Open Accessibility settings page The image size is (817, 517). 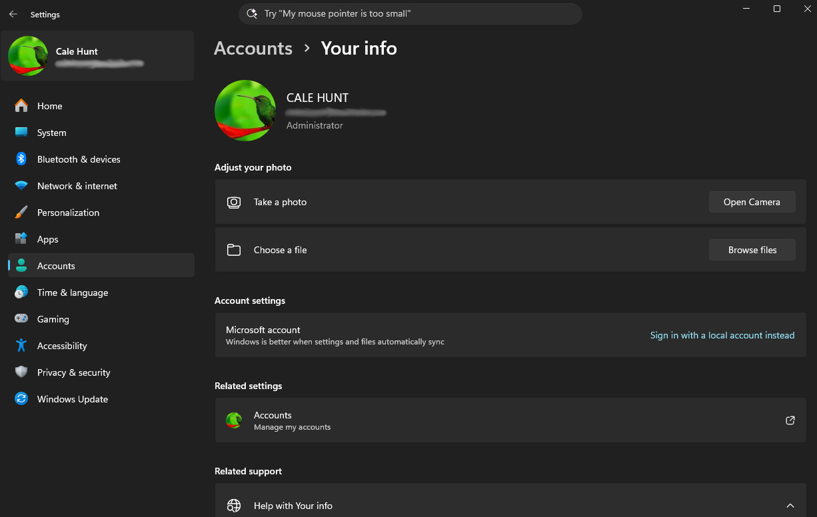[101, 346]
